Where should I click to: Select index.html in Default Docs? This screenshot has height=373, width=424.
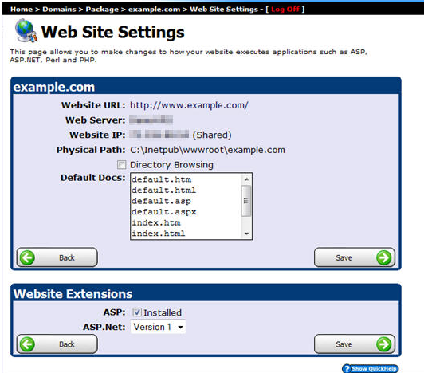158,234
